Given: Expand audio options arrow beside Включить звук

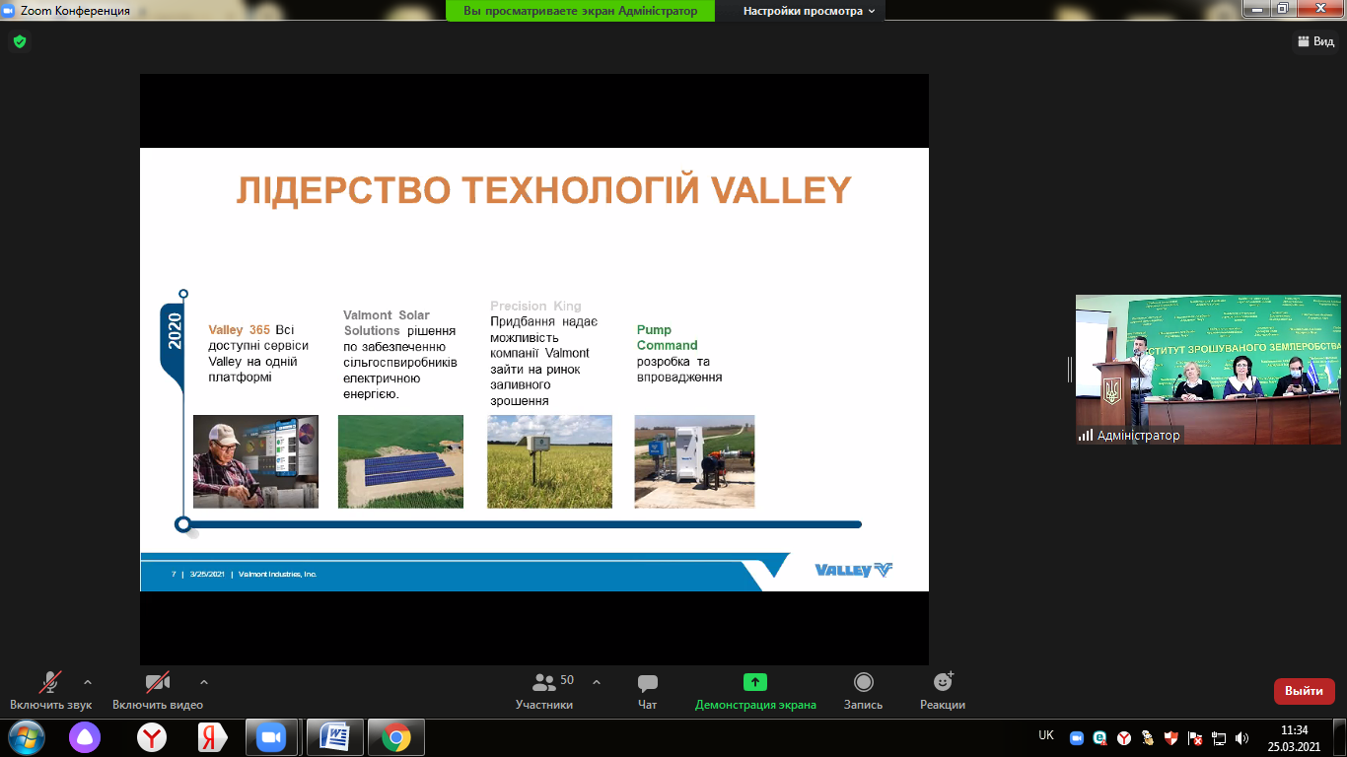Looking at the screenshot, I should [x=88, y=681].
